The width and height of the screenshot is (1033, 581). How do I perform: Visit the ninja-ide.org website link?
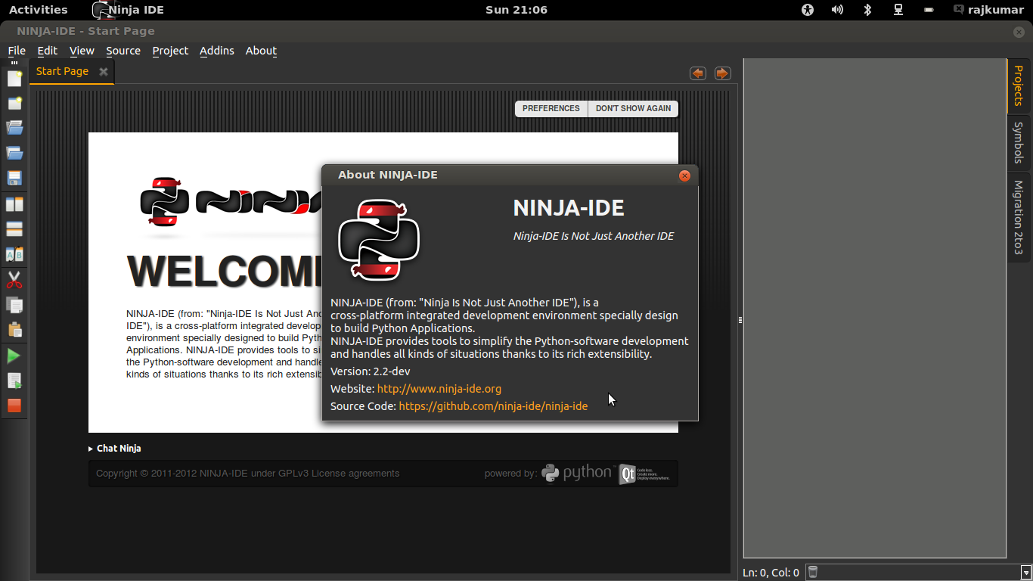click(440, 388)
